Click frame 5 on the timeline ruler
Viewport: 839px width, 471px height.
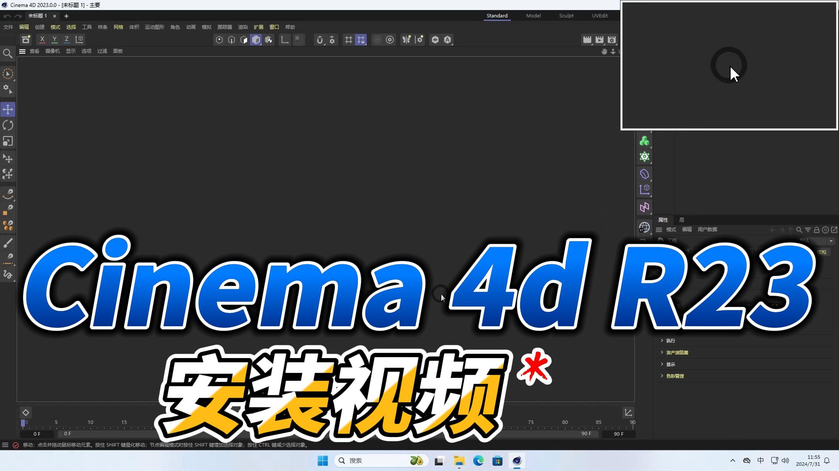click(56, 423)
